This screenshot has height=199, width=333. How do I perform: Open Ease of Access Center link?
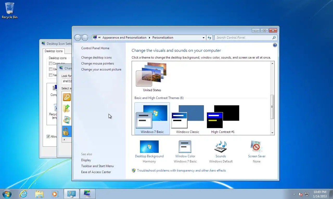click(96, 172)
